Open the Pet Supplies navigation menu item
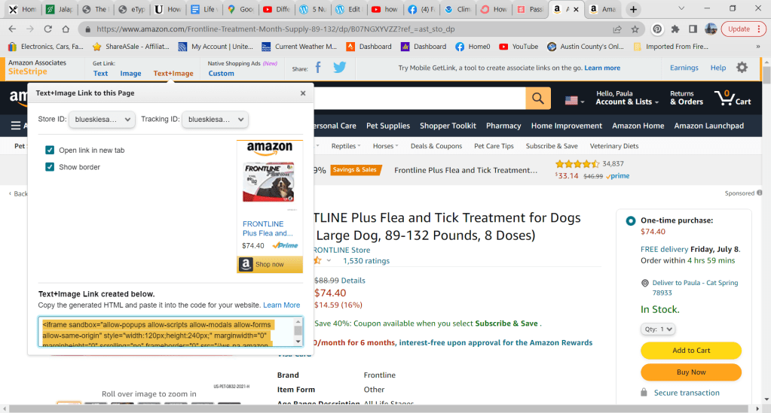The width and height of the screenshot is (771, 413). coord(388,126)
